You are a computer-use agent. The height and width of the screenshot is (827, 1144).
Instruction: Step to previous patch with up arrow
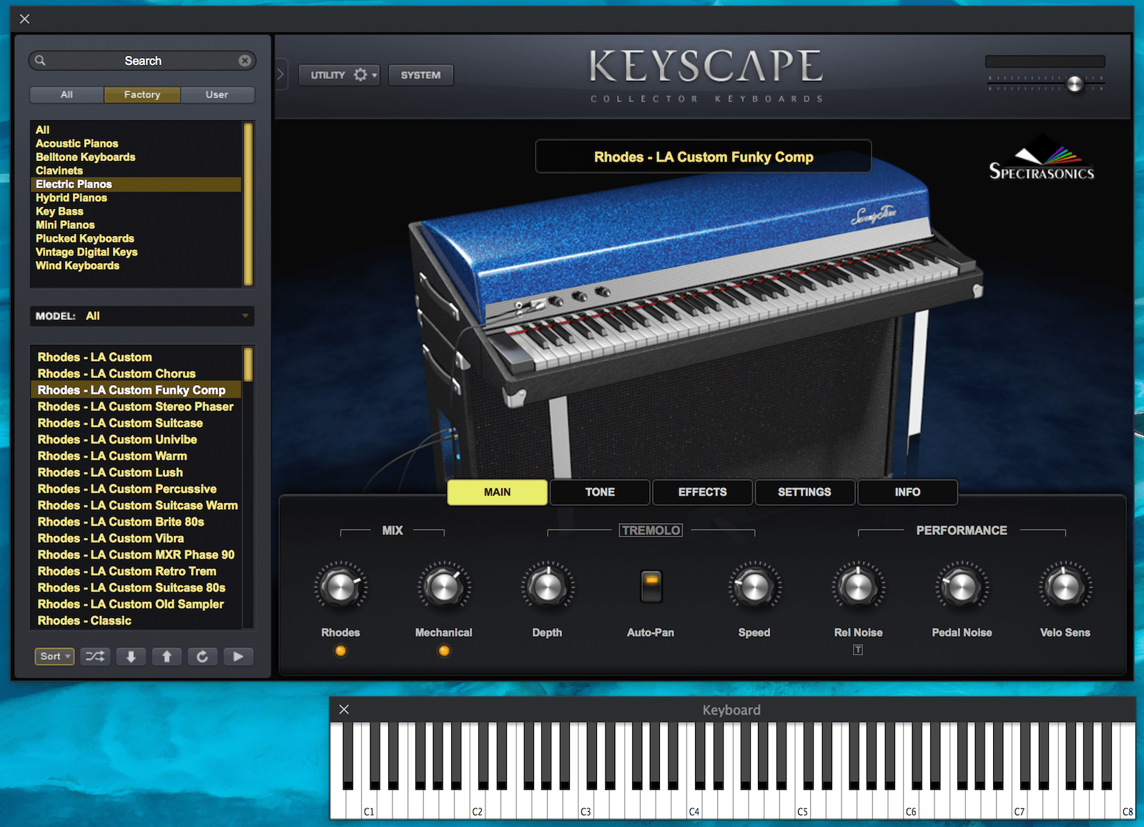click(167, 656)
